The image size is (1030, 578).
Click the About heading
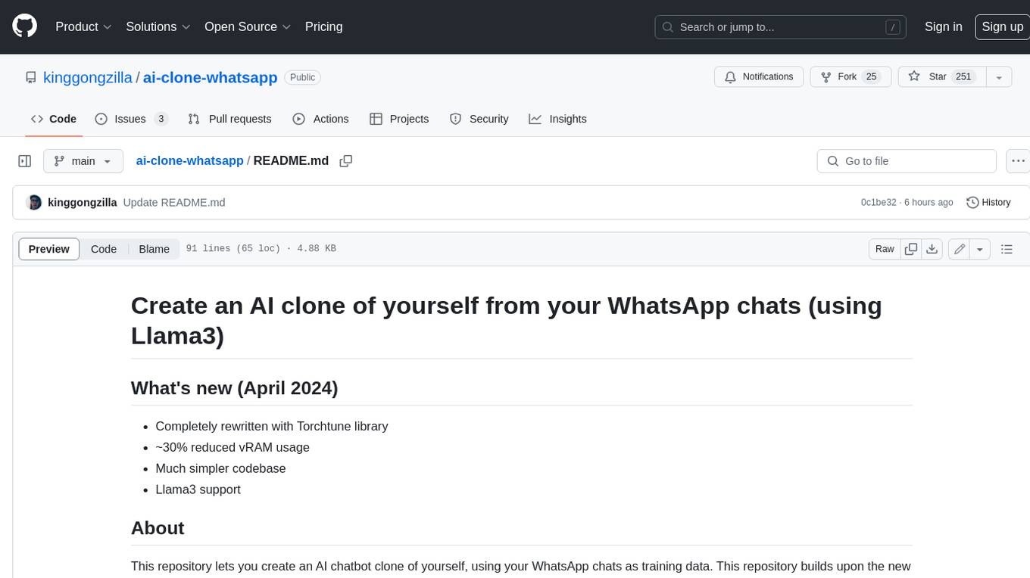pyautogui.click(x=158, y=528)
